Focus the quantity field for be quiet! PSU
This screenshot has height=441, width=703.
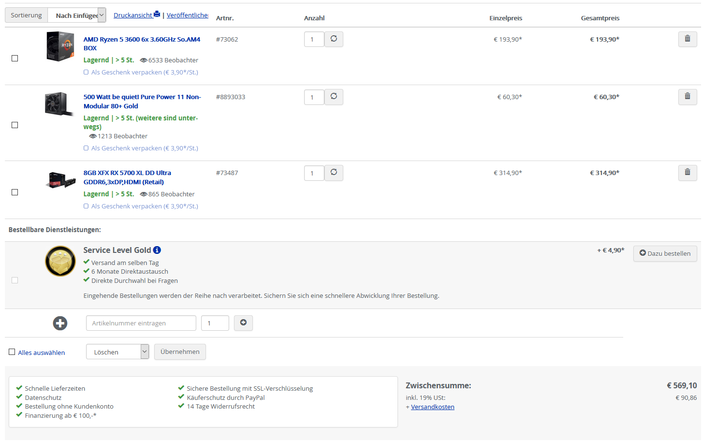point(314,97)
